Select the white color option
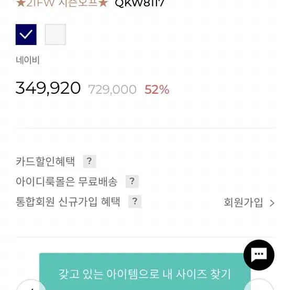Screen dimensions: 290x290 [x=55, y=35]
